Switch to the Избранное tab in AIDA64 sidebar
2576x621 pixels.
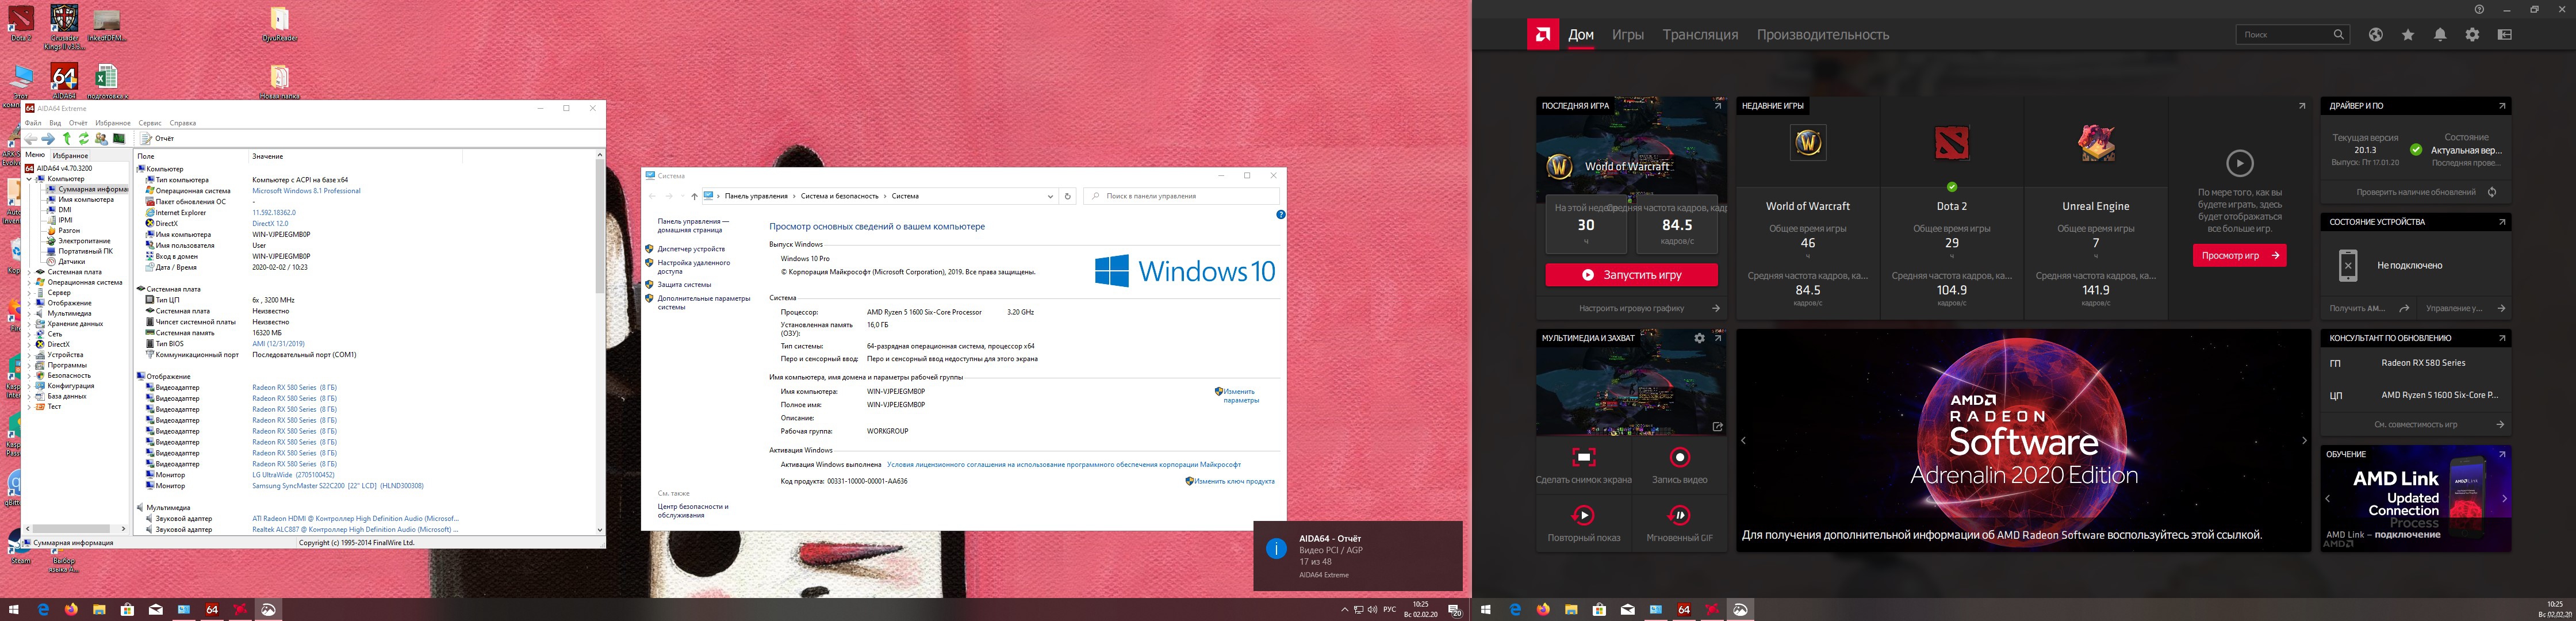70,156
